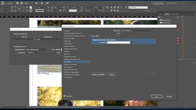
Task: Select Табуляторы category
Action: tap(67, 41)
